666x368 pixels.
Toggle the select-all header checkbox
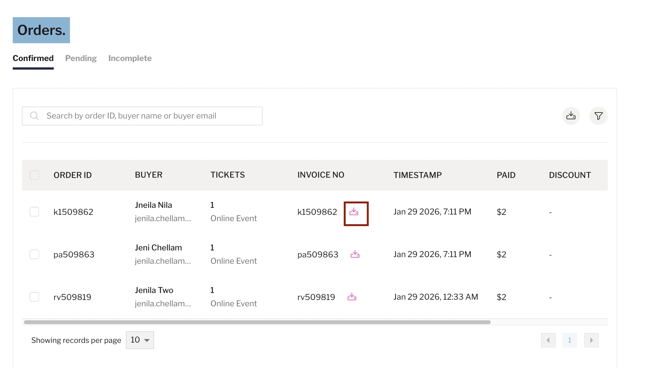tap(34, 175)
